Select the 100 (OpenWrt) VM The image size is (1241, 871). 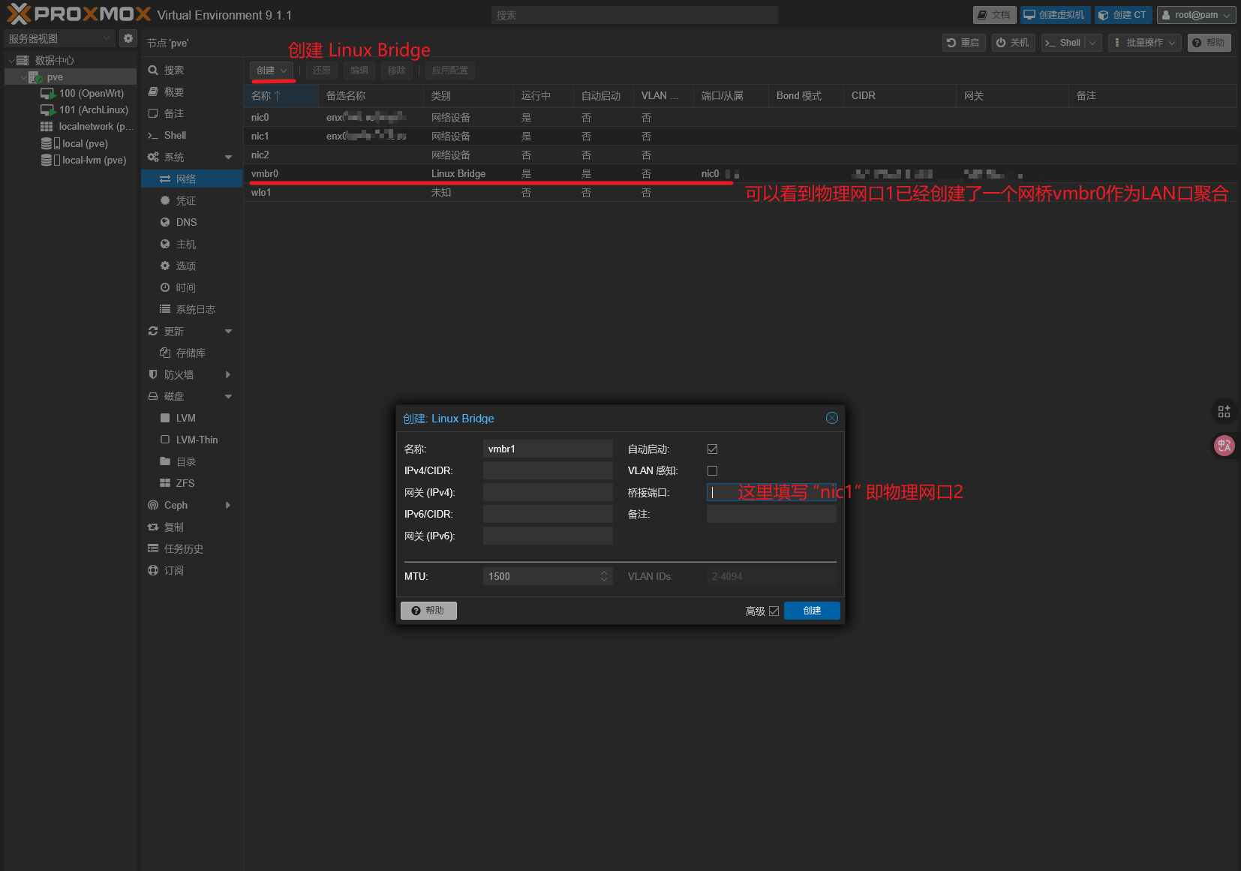[x=83, y=93]
